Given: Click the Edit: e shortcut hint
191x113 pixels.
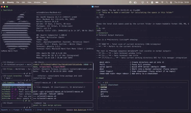Looking at the screenshot, I should tap(51, 110).
